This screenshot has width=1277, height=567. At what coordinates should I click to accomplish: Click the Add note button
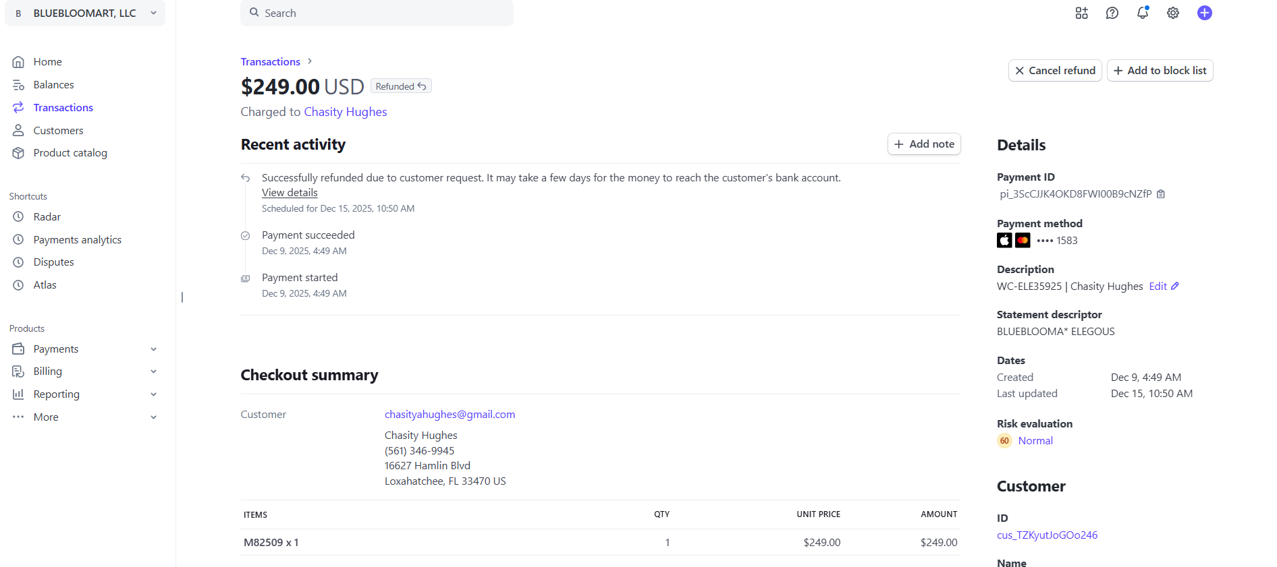(x=924, y=144)
